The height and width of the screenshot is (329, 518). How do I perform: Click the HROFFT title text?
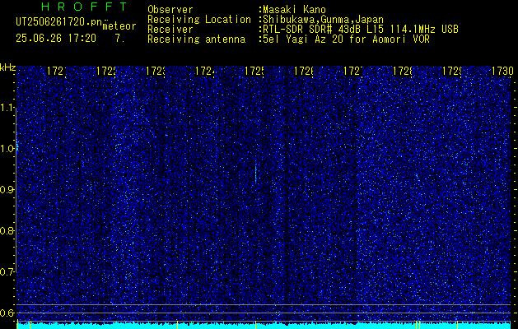84,7
